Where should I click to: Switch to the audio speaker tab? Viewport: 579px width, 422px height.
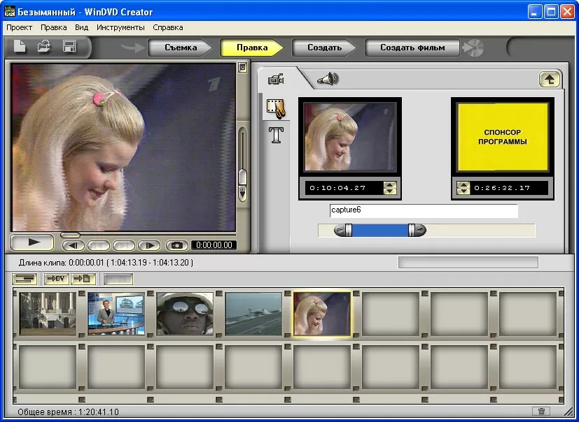327,79
